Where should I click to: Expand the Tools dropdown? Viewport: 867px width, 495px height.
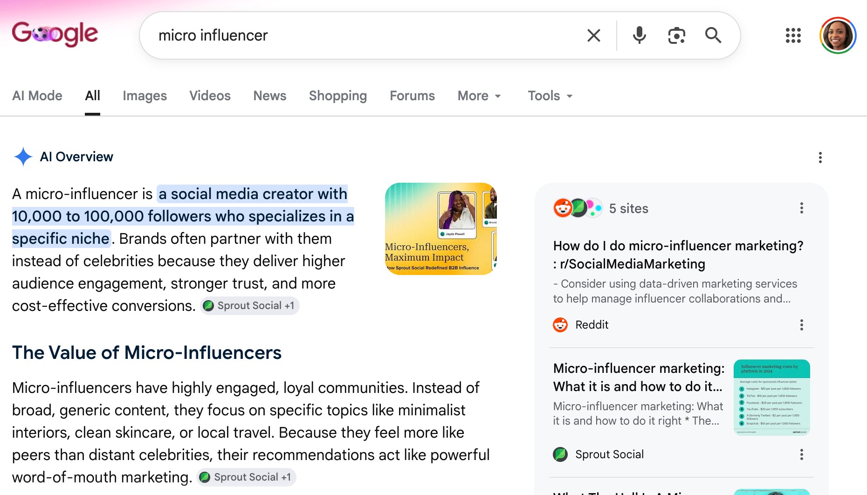coord(550,96)
